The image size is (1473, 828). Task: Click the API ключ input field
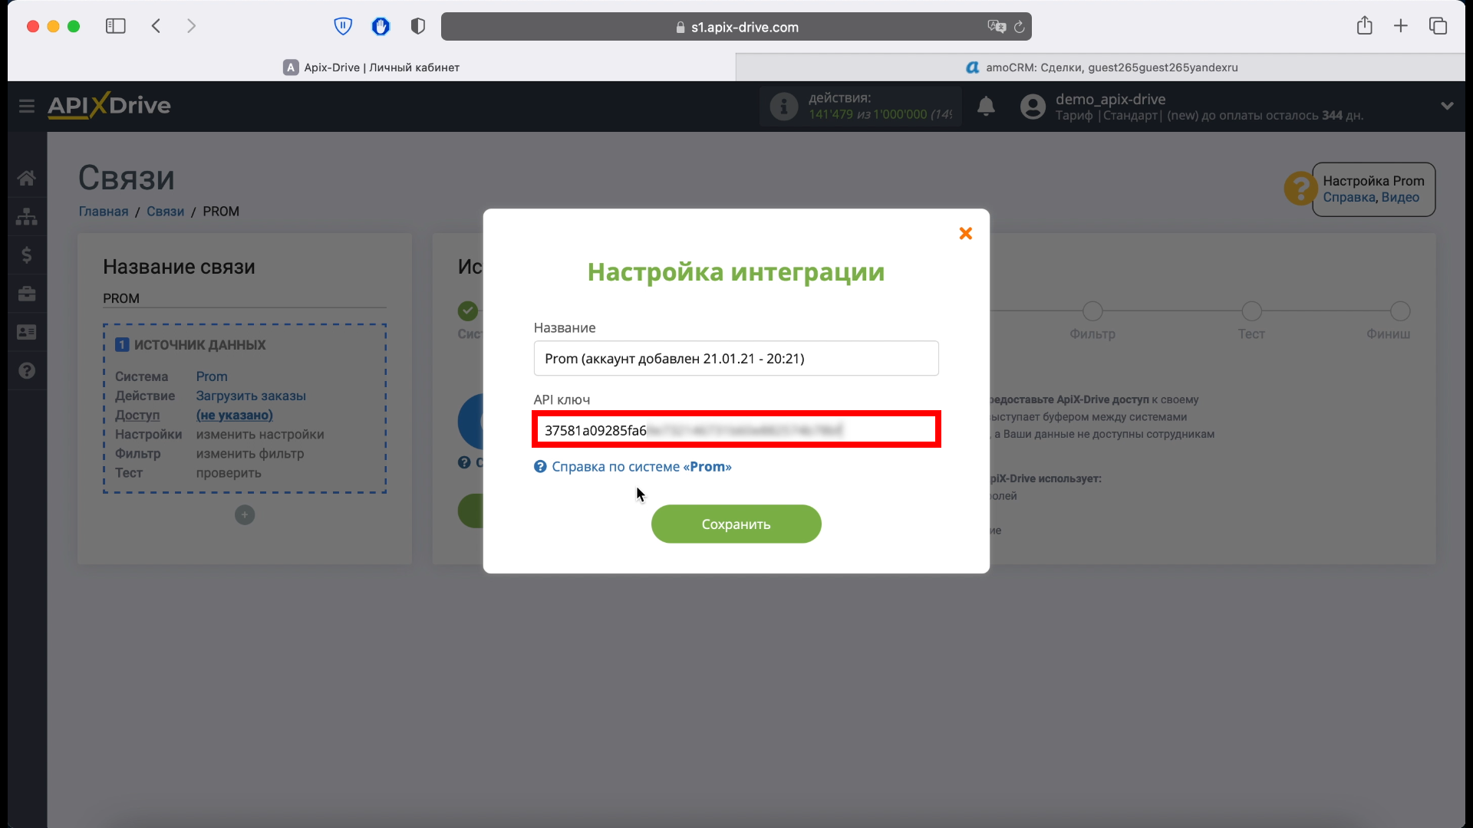click(x=736, y=429)
